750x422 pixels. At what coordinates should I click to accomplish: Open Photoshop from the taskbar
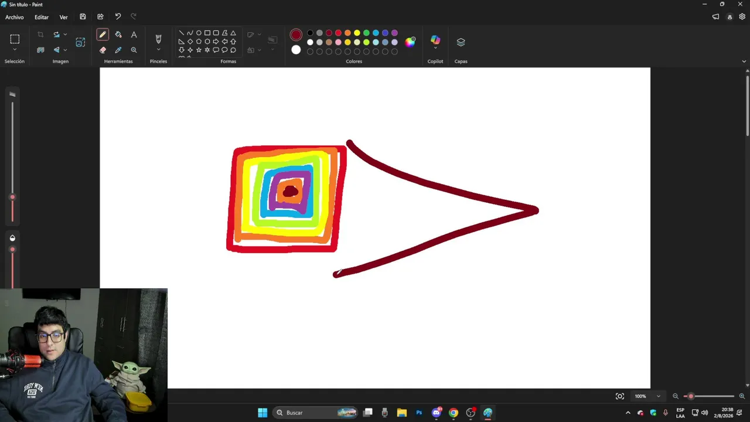(x=419, y=413)
